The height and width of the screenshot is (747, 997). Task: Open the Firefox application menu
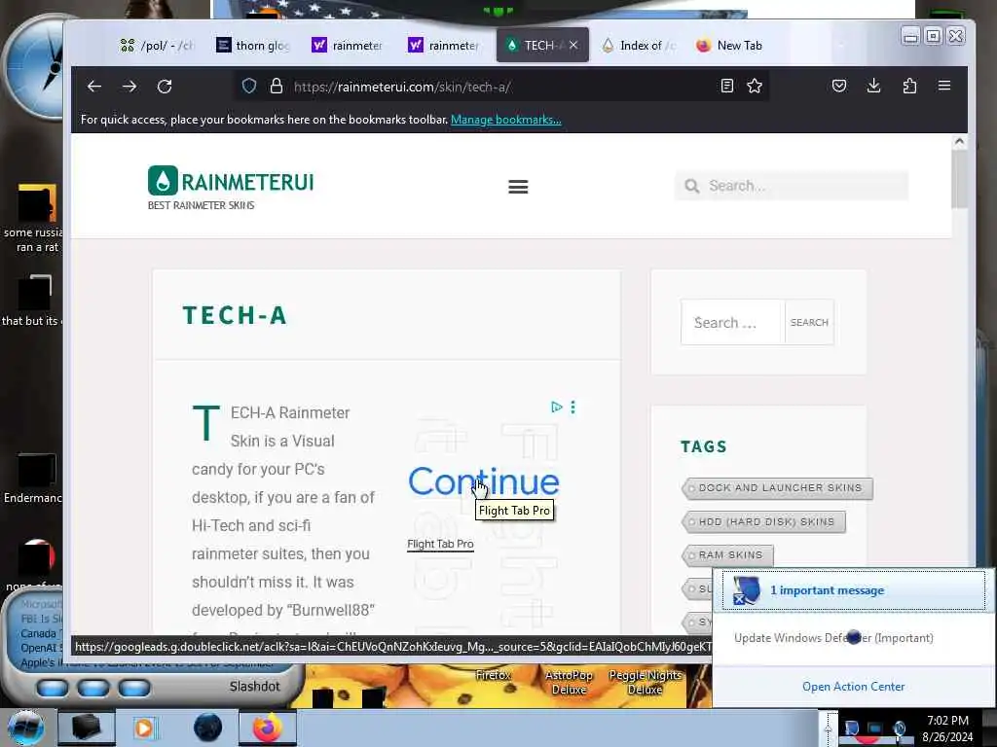944,86
